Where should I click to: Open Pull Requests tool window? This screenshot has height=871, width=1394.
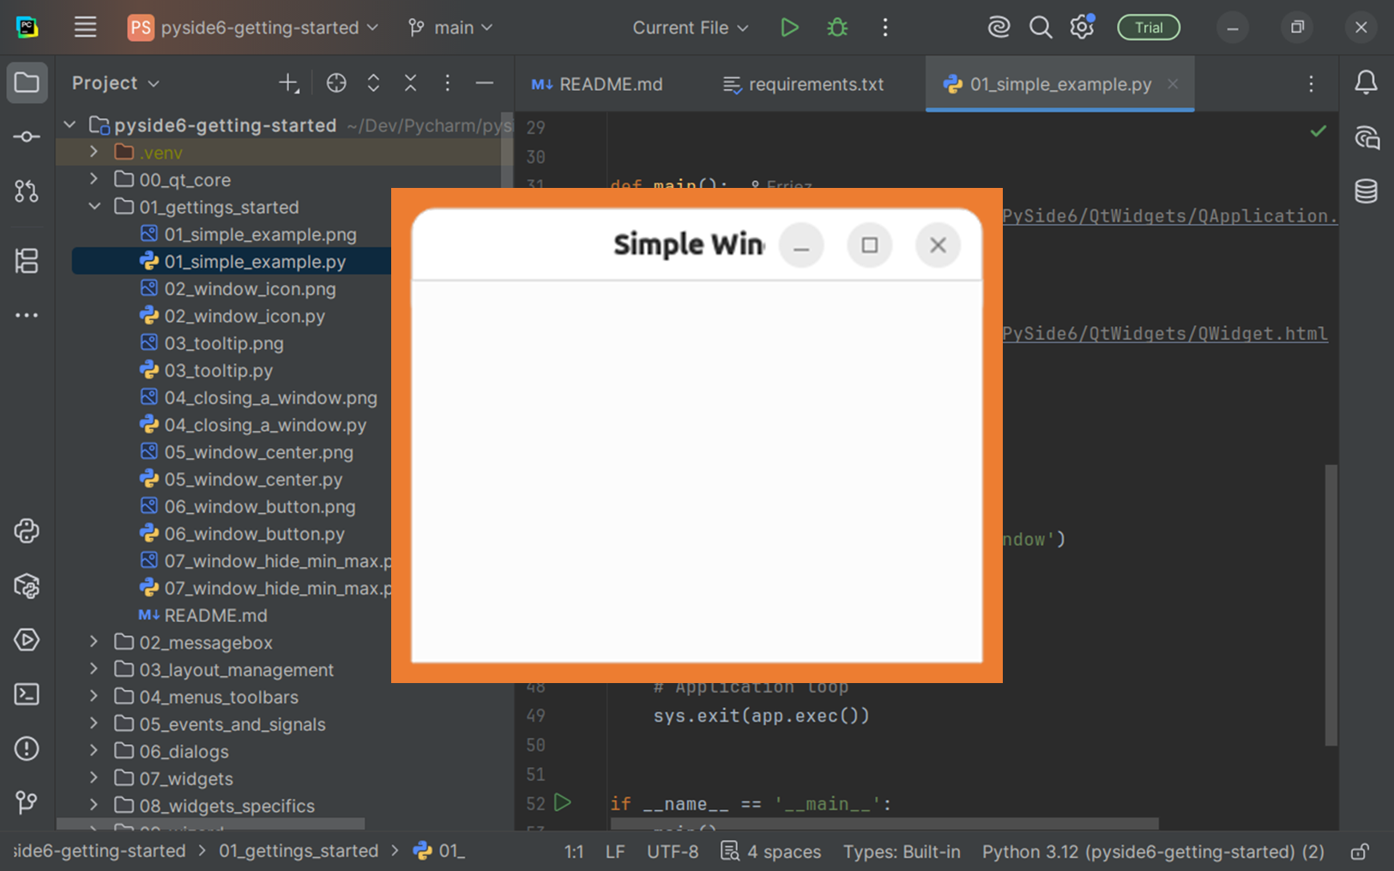(x=27, y=191)
